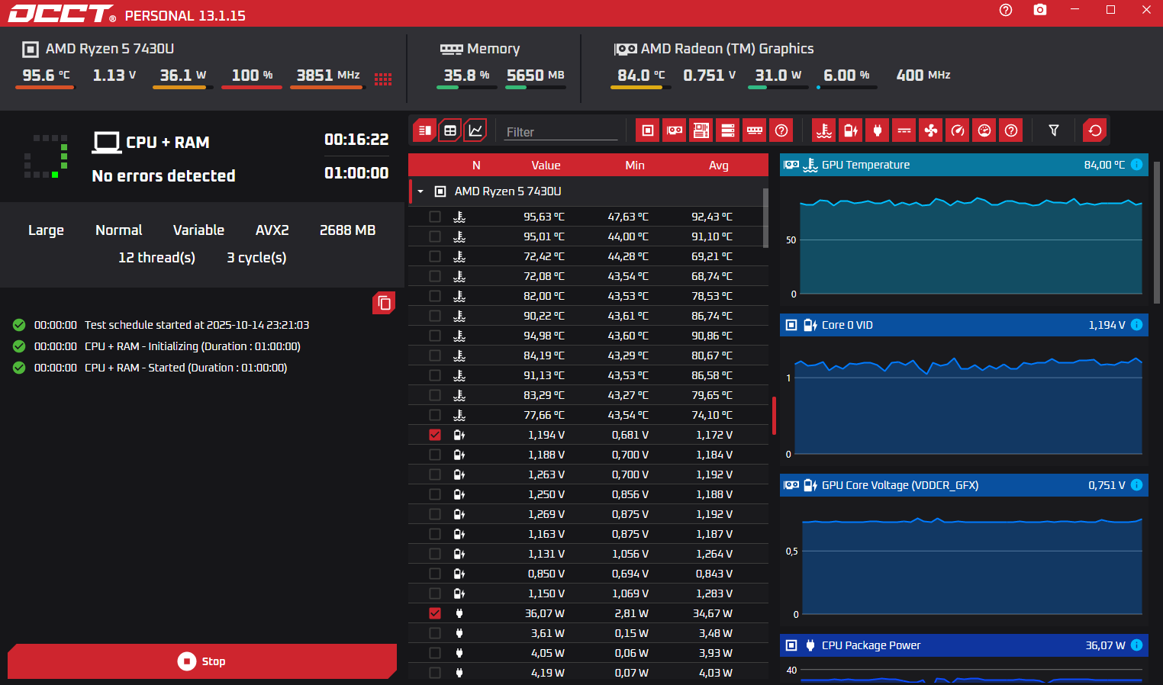Check the box for 94,98 °C row
Image resolution: width=1163 pixels, height=685 pixels.
click(x=435, y=336)
